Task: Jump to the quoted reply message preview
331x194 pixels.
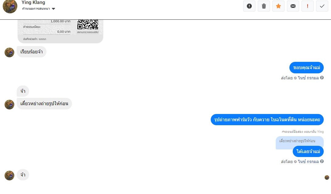Action: [x=297, y=141]
